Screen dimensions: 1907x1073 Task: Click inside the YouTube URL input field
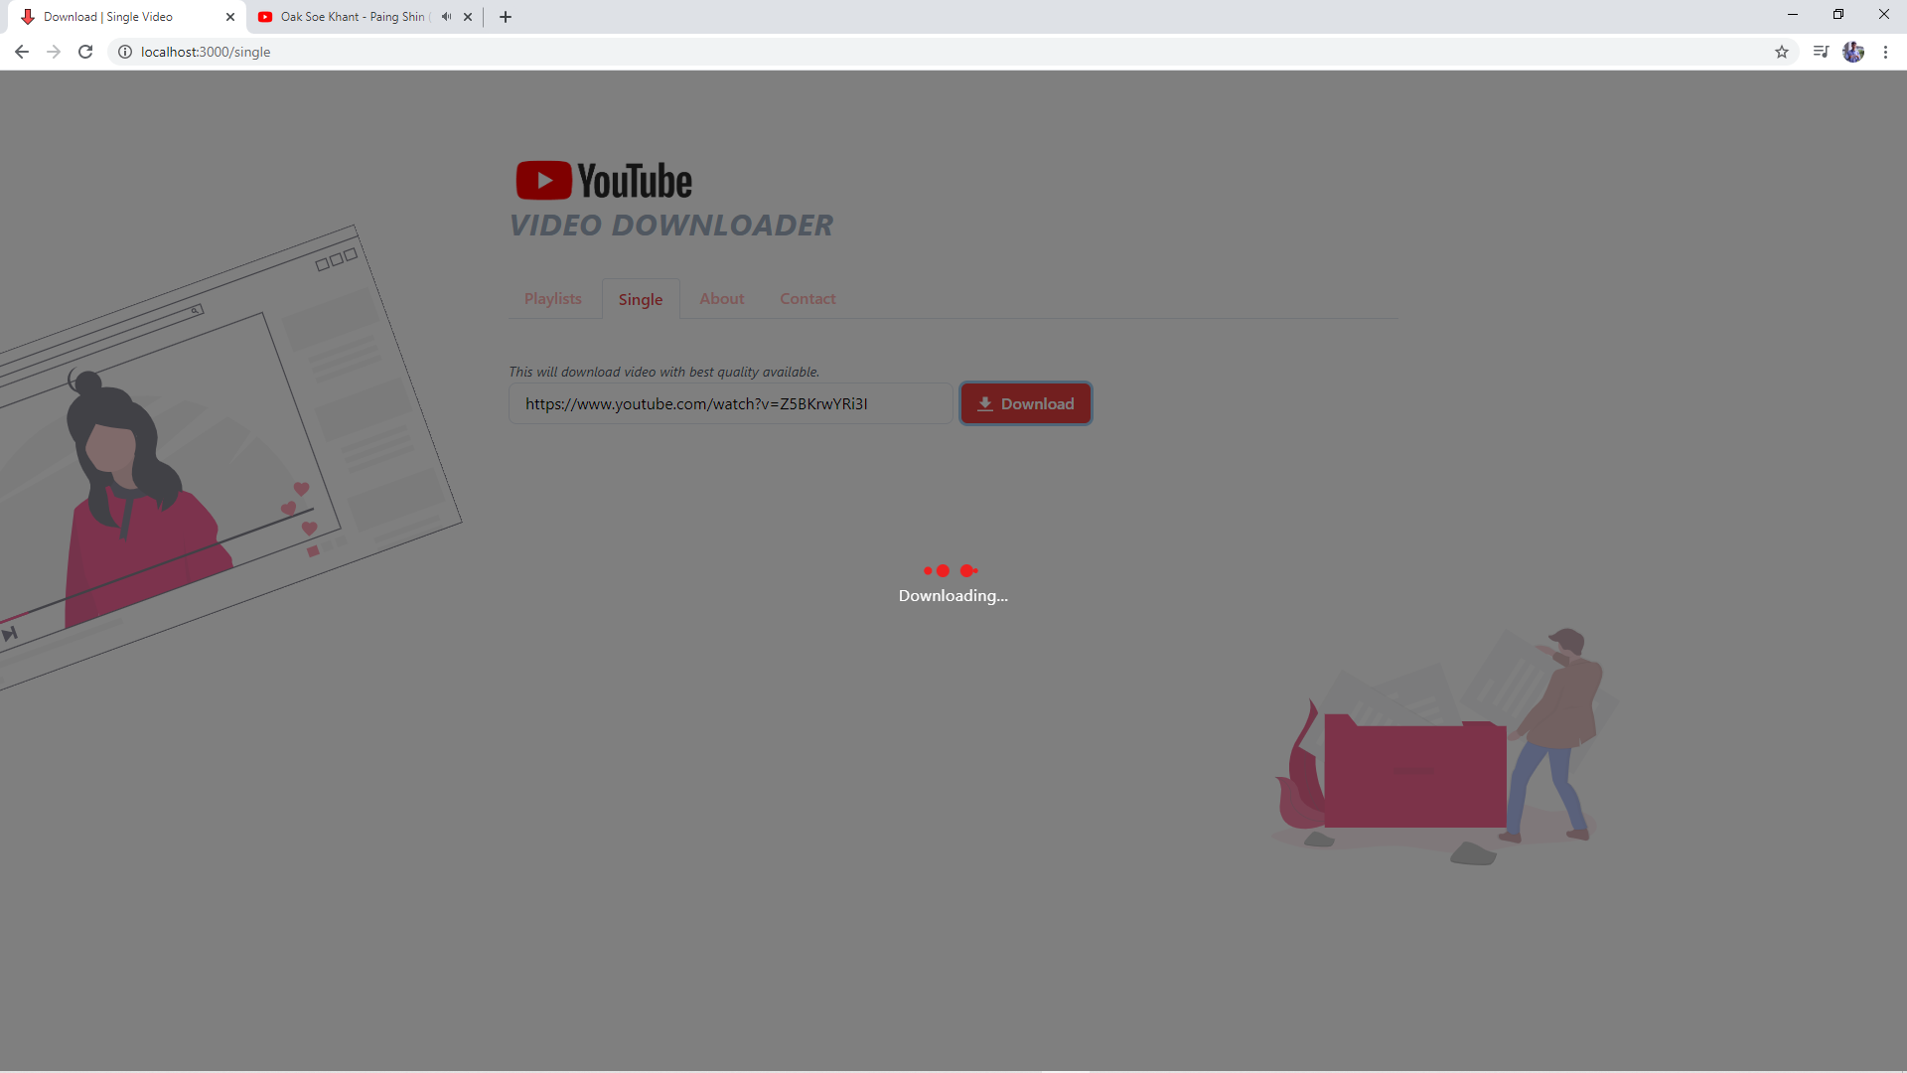730,403
